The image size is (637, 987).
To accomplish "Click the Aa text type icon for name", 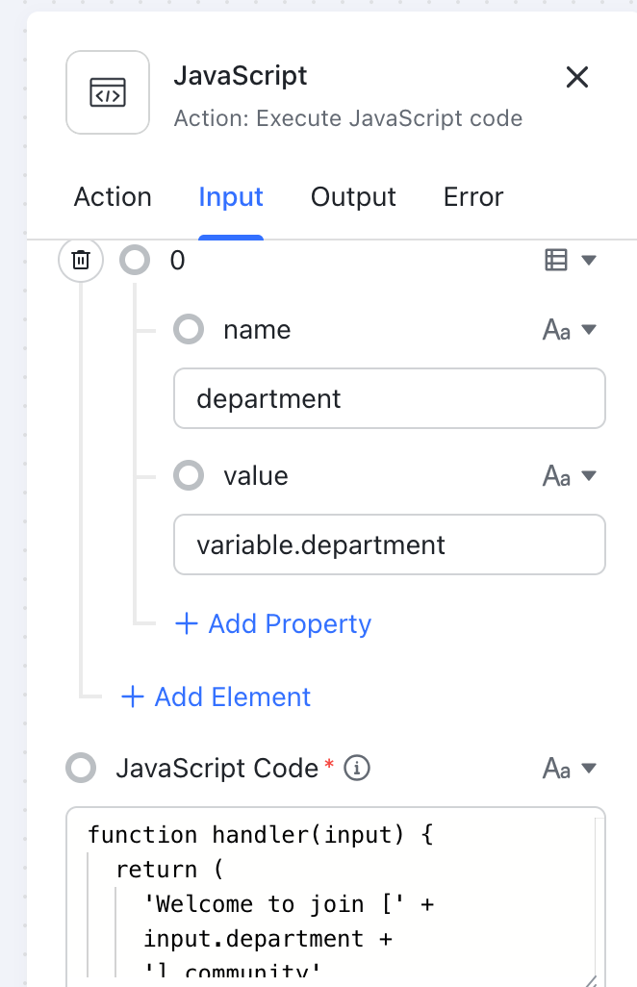I will click(556, 330).
